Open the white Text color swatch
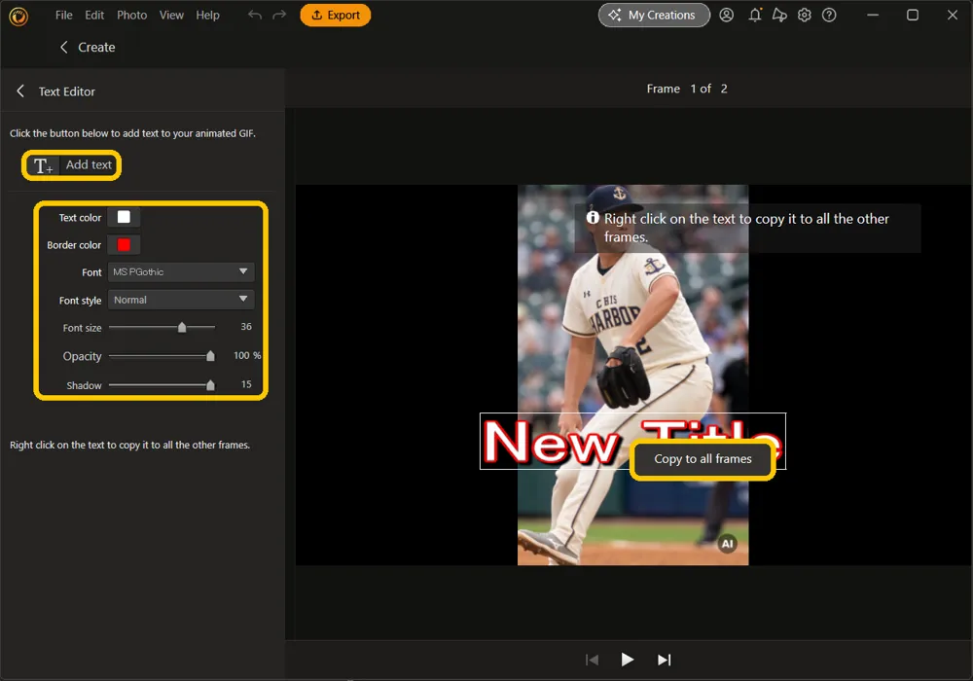This screenshot has height=681, width=973. (x=124, y=217)
